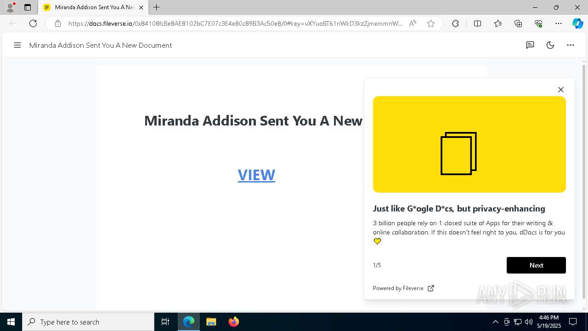Image resolution: width=588 pixels, height=331 pixels.
Task: Click the browser back arrow
Action: coord(13,23)
